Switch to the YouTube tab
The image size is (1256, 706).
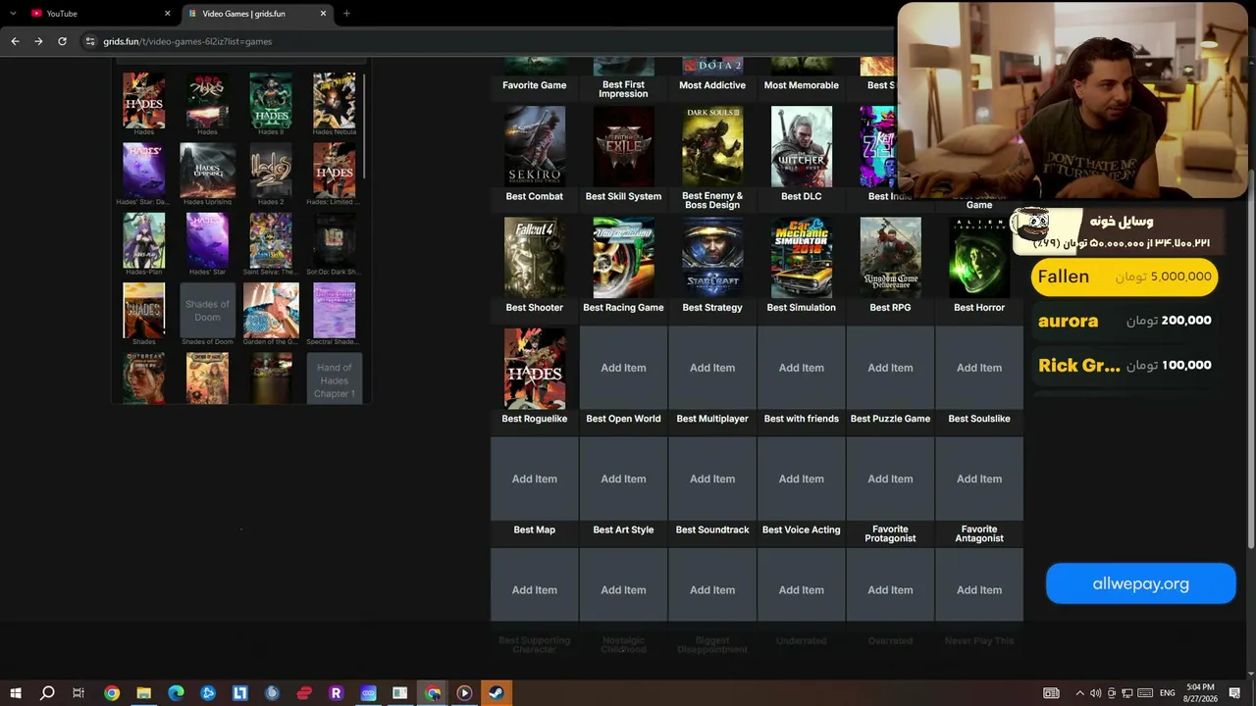(x=98, y=14)
